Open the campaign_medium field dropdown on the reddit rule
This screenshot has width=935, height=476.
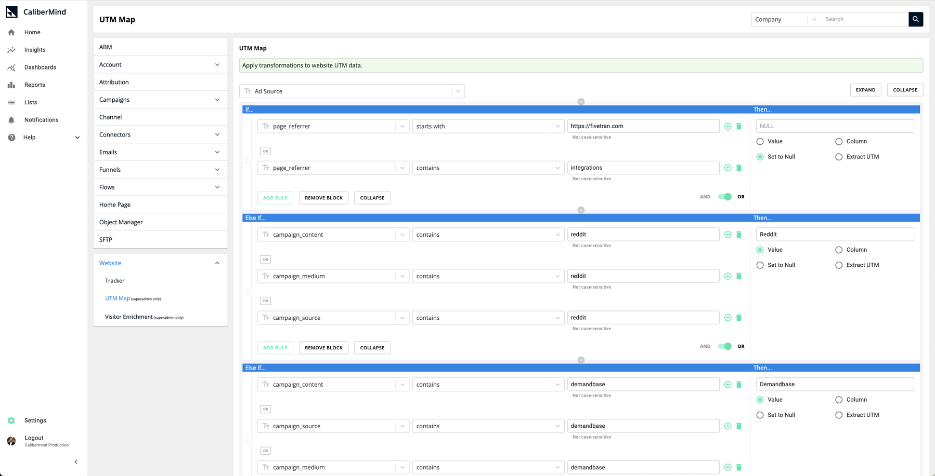coord(333,276)
